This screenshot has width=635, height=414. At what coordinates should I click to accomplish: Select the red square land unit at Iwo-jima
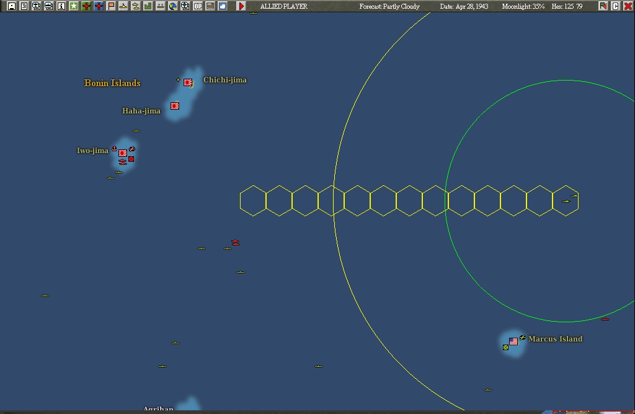(131, 159)
